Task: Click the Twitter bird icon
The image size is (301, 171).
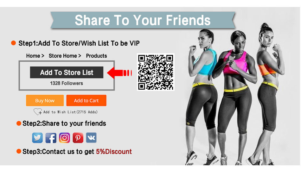Action: click(37, 138)
